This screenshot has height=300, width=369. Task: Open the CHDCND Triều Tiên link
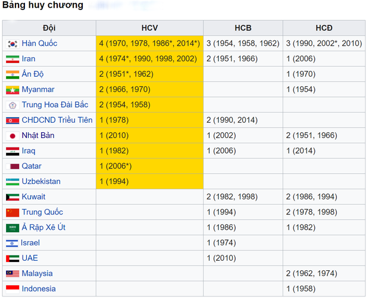pyautogui.click(x=57, y=120)
